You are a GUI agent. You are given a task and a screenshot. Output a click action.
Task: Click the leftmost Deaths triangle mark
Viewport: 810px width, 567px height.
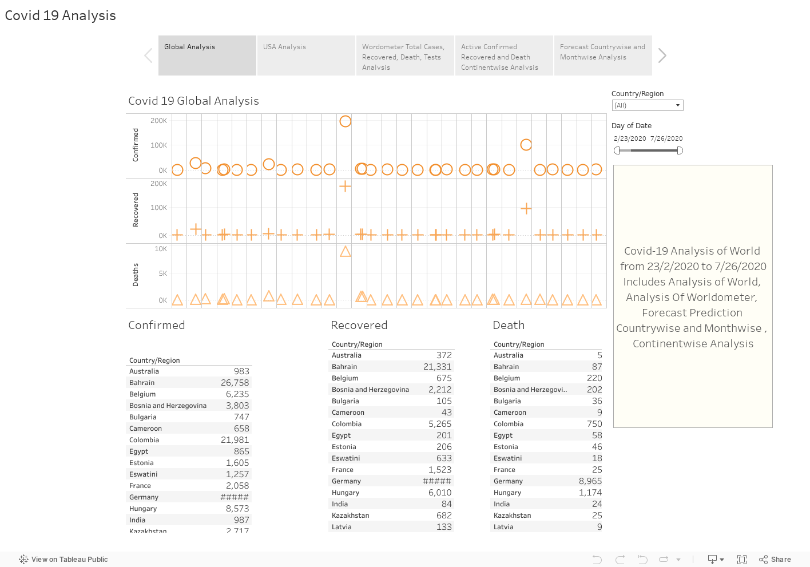177,300
